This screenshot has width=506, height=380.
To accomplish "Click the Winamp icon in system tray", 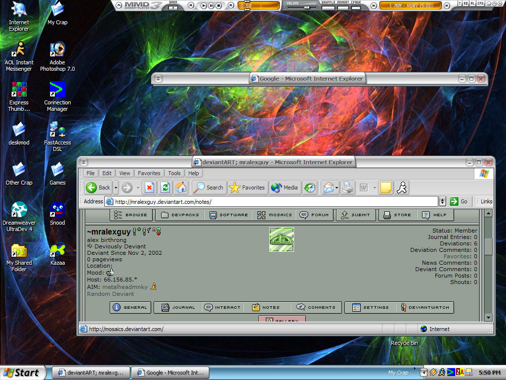I will 433,373.
